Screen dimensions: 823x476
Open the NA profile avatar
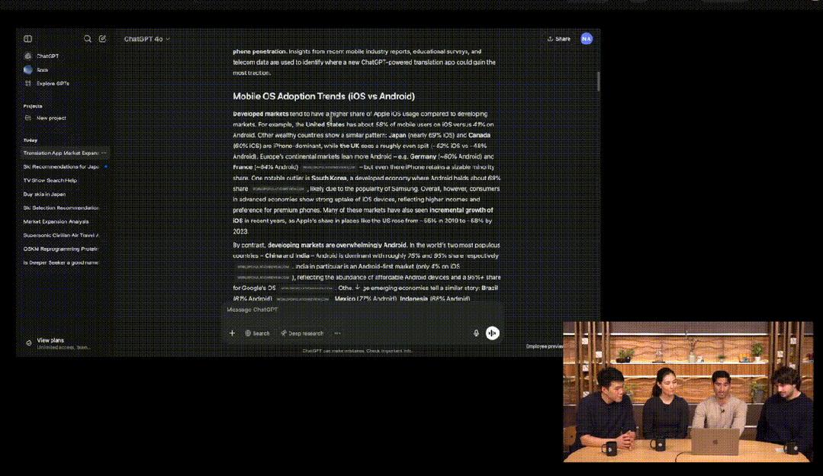[x=586, y=39]
